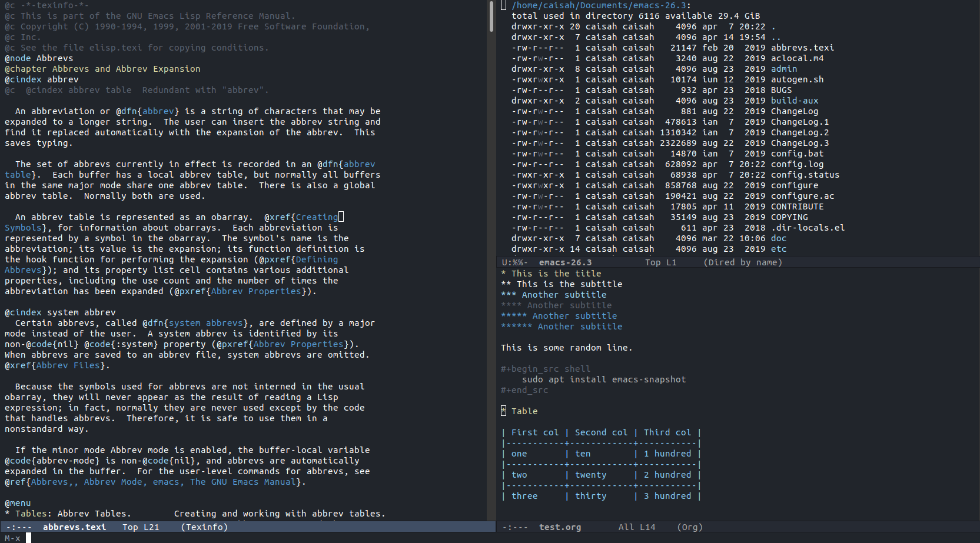Screen dimensions: 980x543
Task: Click '(Dired by name)' mode indicator
Action: (x=743, y=262)
